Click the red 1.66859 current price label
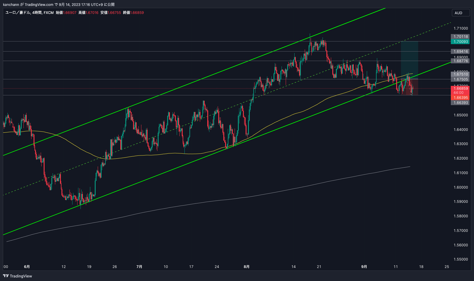474x281 pixels. (x=460, y=89)
